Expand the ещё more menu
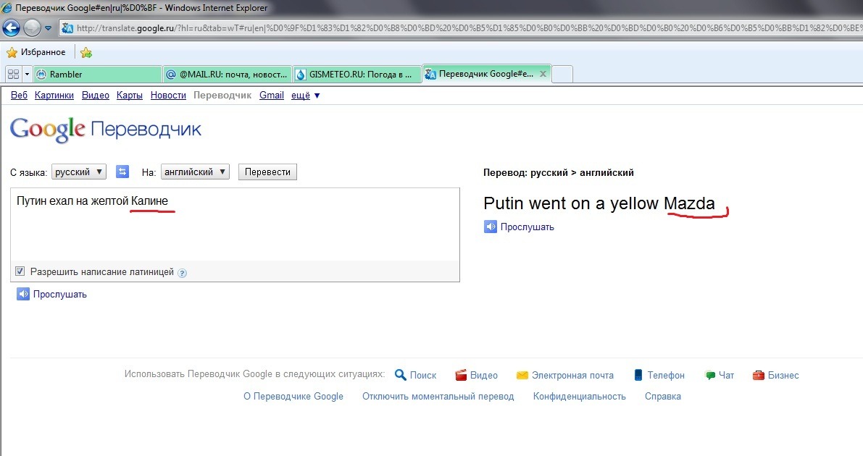Viewport: 863px width, 456px height. 305,95
